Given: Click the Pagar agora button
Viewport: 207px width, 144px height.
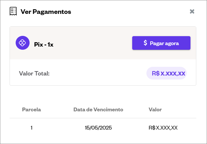Looking at the screenshot, I should (x=161, y=43).
